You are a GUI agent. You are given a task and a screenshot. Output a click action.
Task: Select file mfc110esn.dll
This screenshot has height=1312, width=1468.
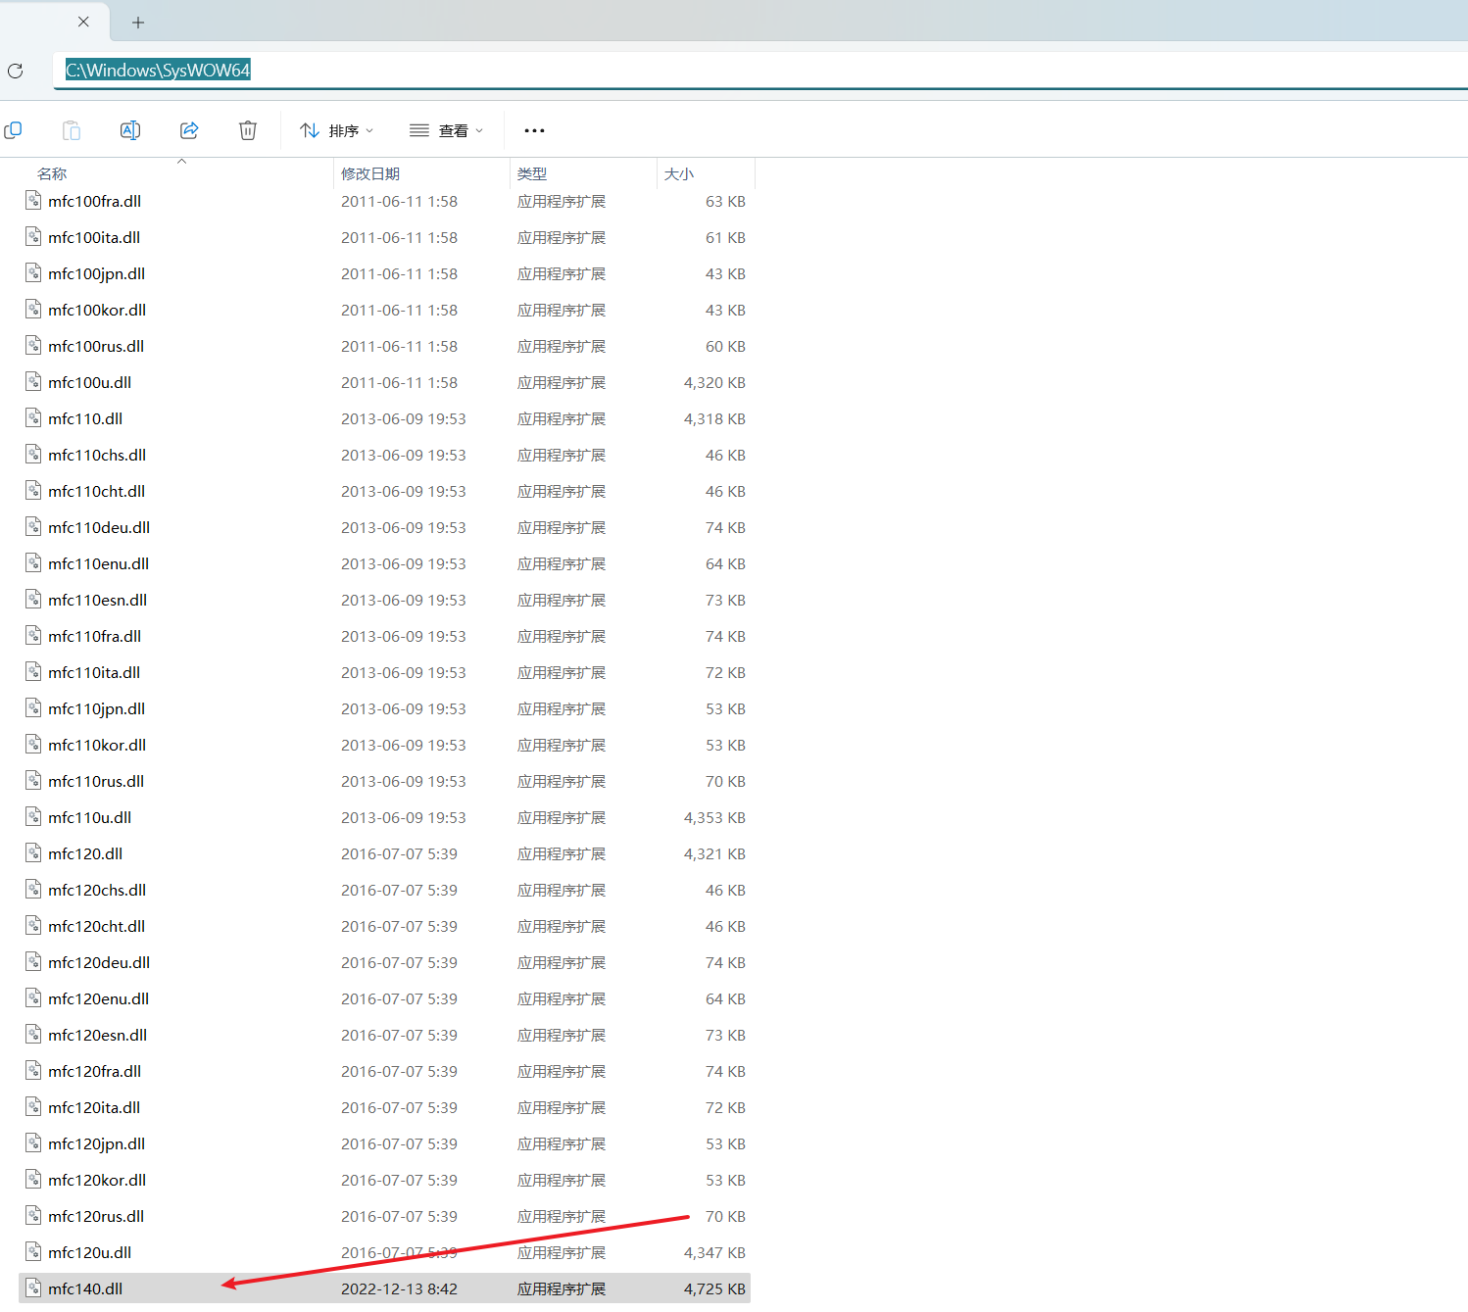point(97,600)
